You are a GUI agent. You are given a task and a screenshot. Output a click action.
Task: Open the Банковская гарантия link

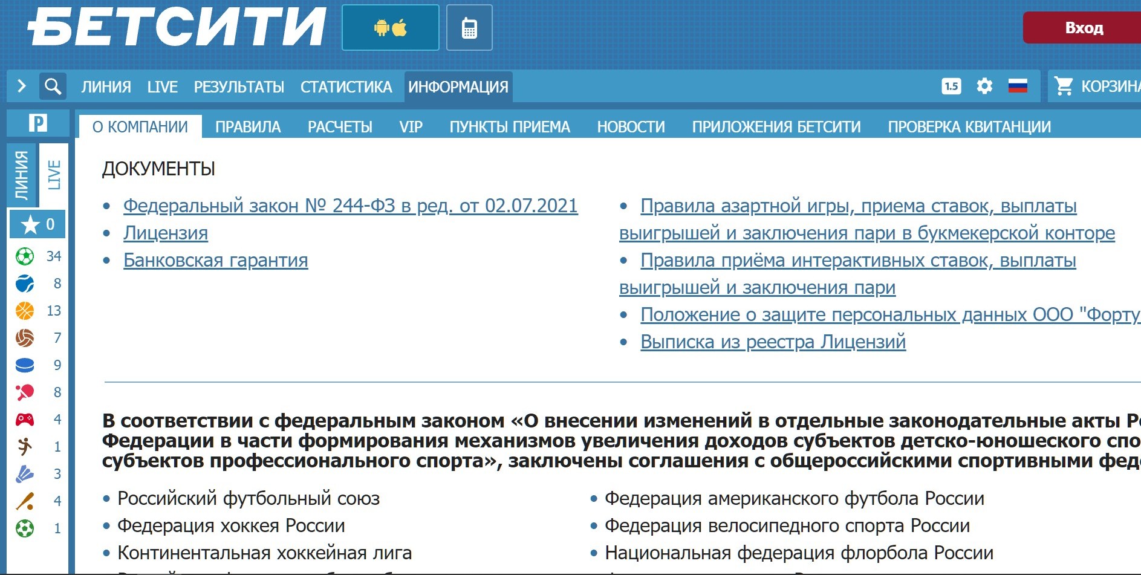pos(216,260)
